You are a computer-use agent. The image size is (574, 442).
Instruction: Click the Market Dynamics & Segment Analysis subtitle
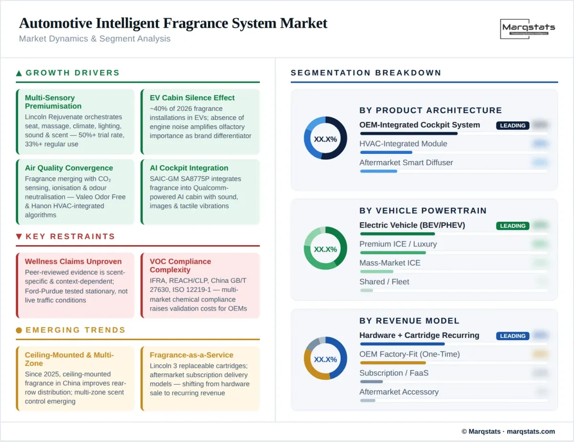coord(95,39)
